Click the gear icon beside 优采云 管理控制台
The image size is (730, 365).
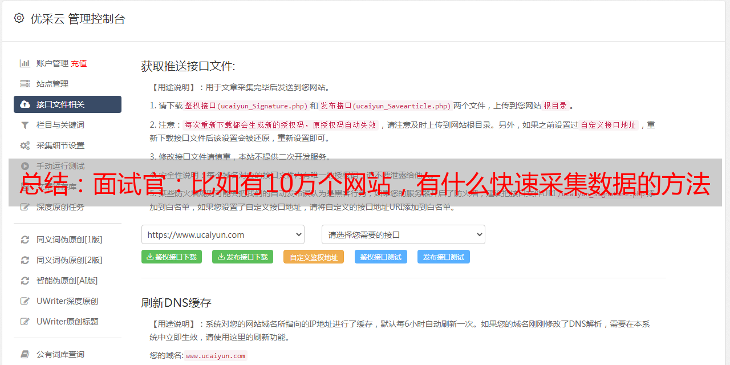click(19, 18)
